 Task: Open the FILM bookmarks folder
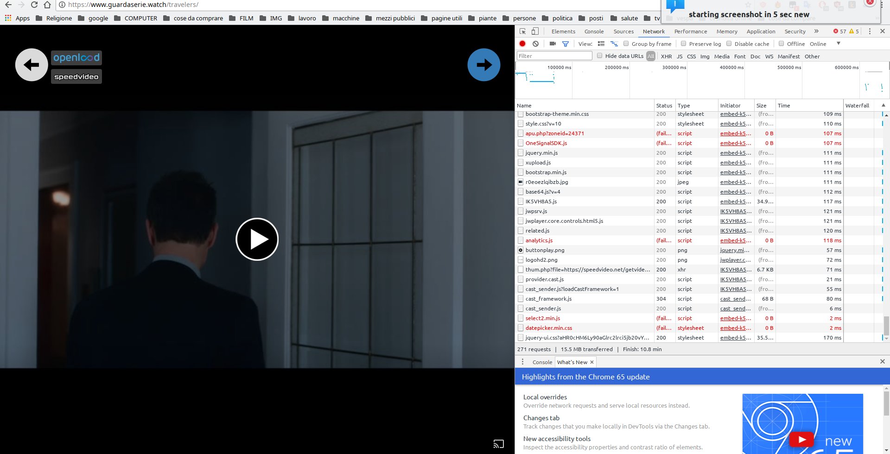click(x=241, y=18)
